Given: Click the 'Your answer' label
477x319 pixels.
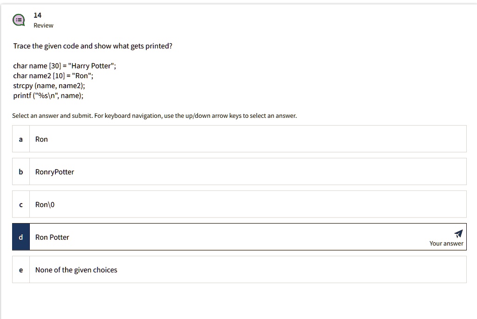Looking at the screenshot, I should point(446,244).
